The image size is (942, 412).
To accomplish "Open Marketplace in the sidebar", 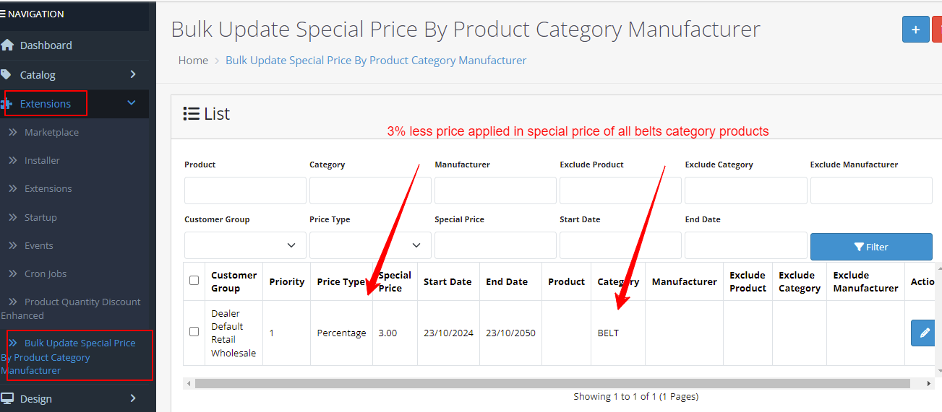I will tap(51, 132).
